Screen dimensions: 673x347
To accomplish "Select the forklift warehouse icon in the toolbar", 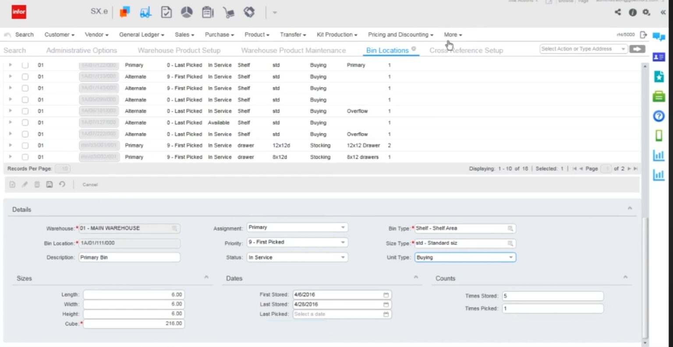I will point(145,12).
